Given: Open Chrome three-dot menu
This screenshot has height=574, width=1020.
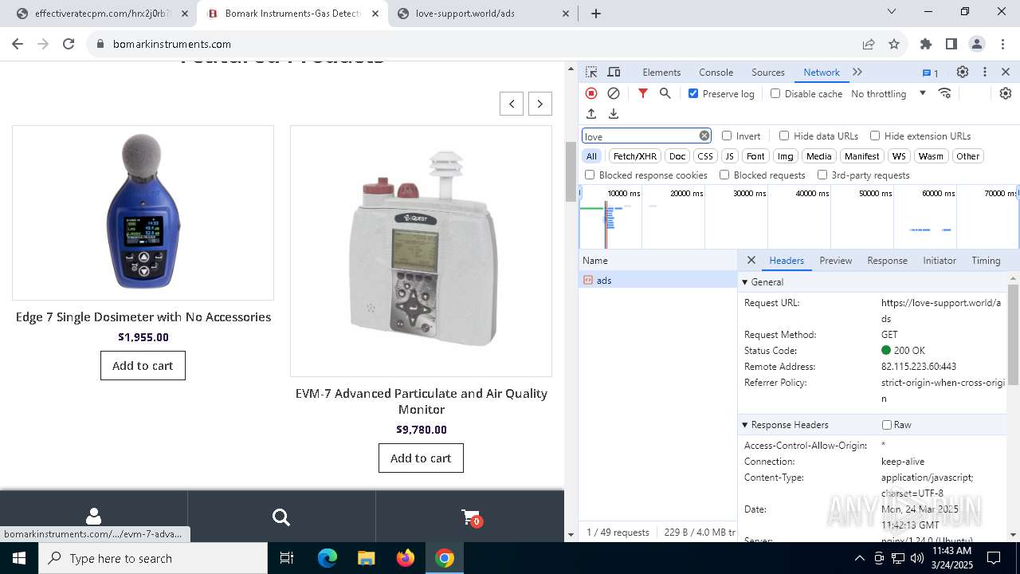Looking at the screenshot, I should point(1002,44).
